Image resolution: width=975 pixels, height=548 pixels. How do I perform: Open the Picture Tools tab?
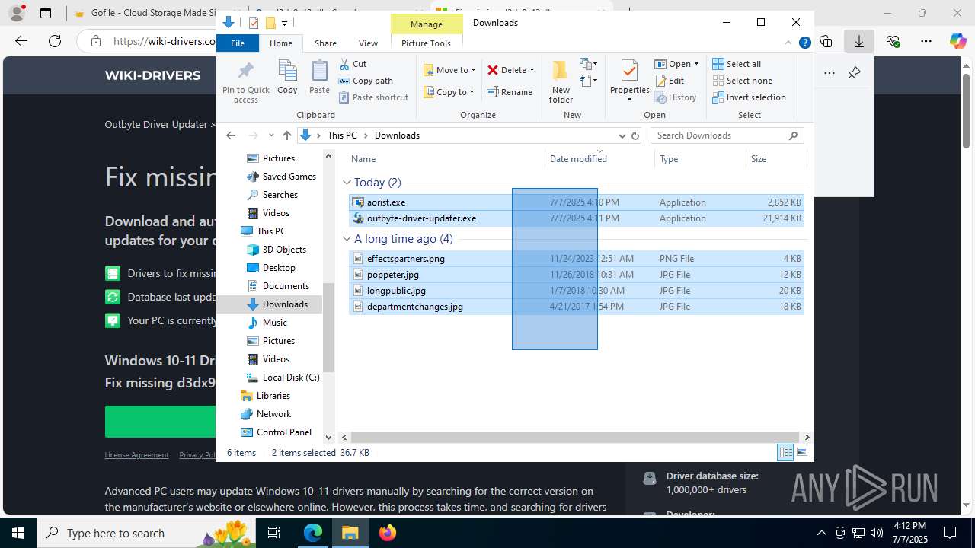pyautogui.click(x=426, y=43)
